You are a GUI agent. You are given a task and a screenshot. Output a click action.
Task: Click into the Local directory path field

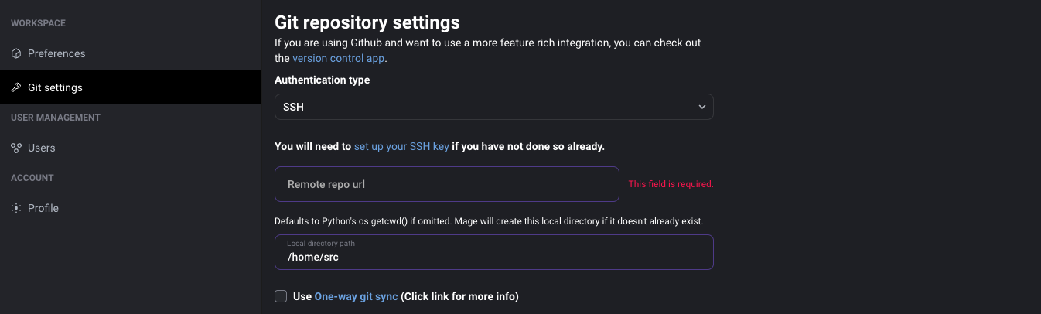coord(493,252)
